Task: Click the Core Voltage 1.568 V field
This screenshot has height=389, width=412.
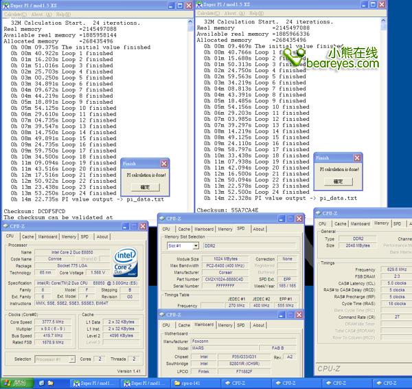Action: (98, 273)
